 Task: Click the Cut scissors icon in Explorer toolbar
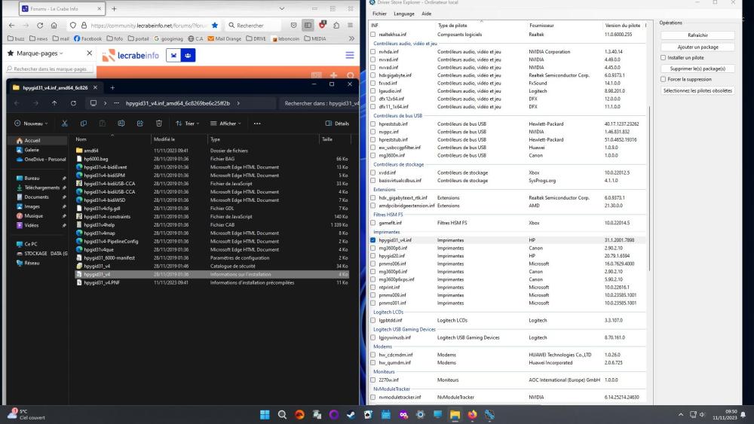point(64,124)
